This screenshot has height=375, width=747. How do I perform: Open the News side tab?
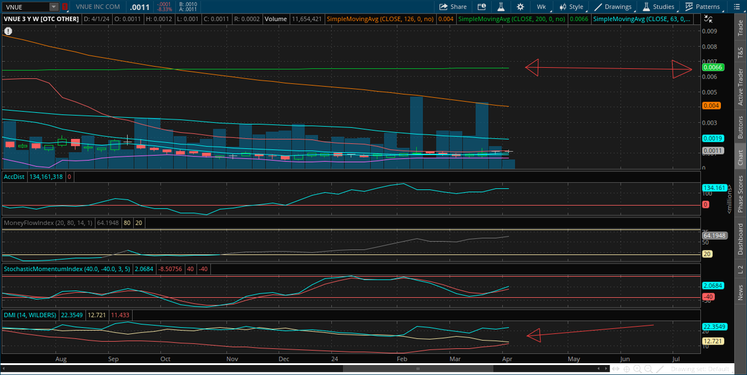click(x=740, y=291)
